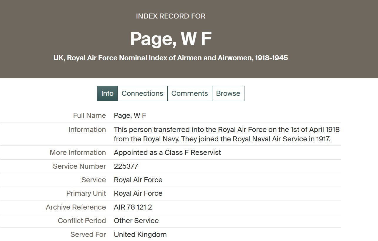
Task: Click the 'Archive Reference' field label
Action: pyautogui.click(x=76, y=207)
